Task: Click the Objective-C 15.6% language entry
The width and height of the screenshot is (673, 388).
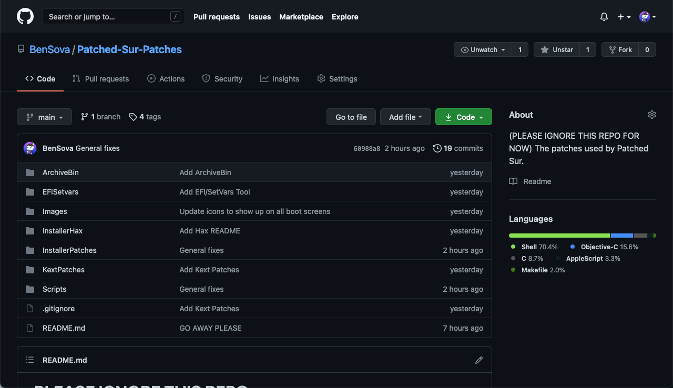Action: tap(604, 247)
